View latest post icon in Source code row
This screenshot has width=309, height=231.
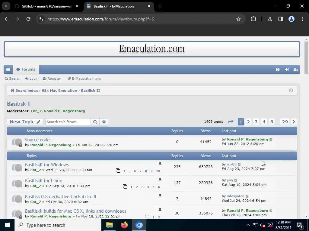271,139
